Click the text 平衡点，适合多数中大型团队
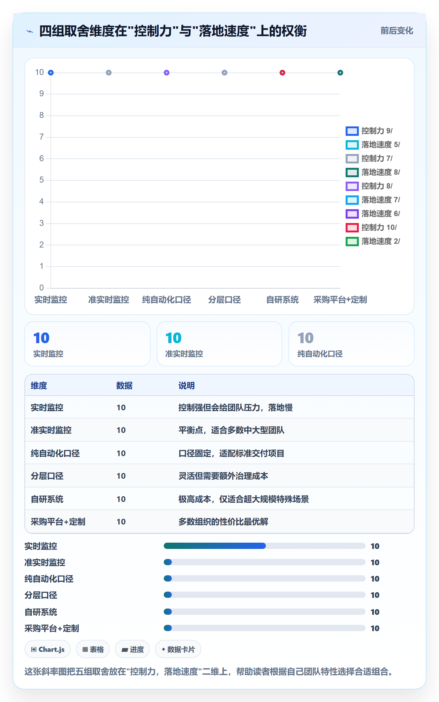 click(231, 430)
